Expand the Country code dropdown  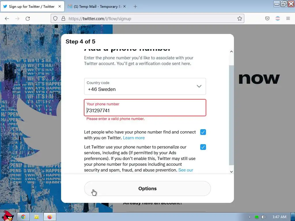[x=145, y=86]
